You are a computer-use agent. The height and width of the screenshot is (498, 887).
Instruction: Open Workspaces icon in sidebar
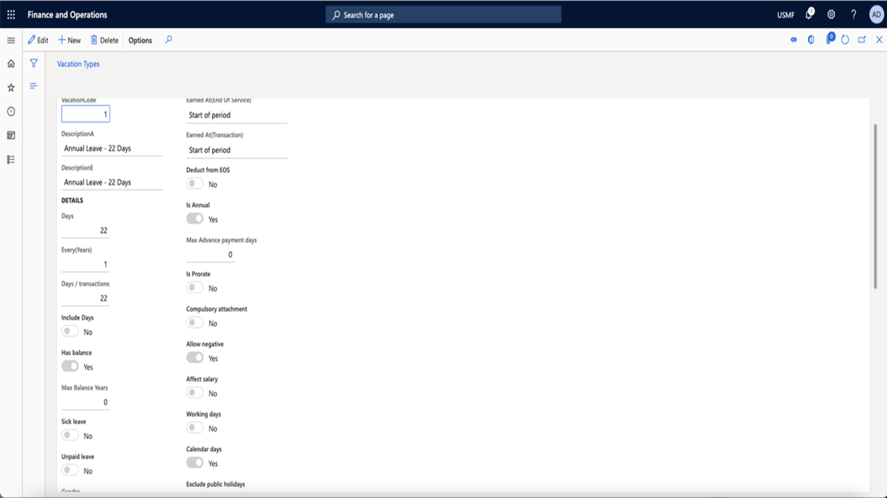click(11, 136)
